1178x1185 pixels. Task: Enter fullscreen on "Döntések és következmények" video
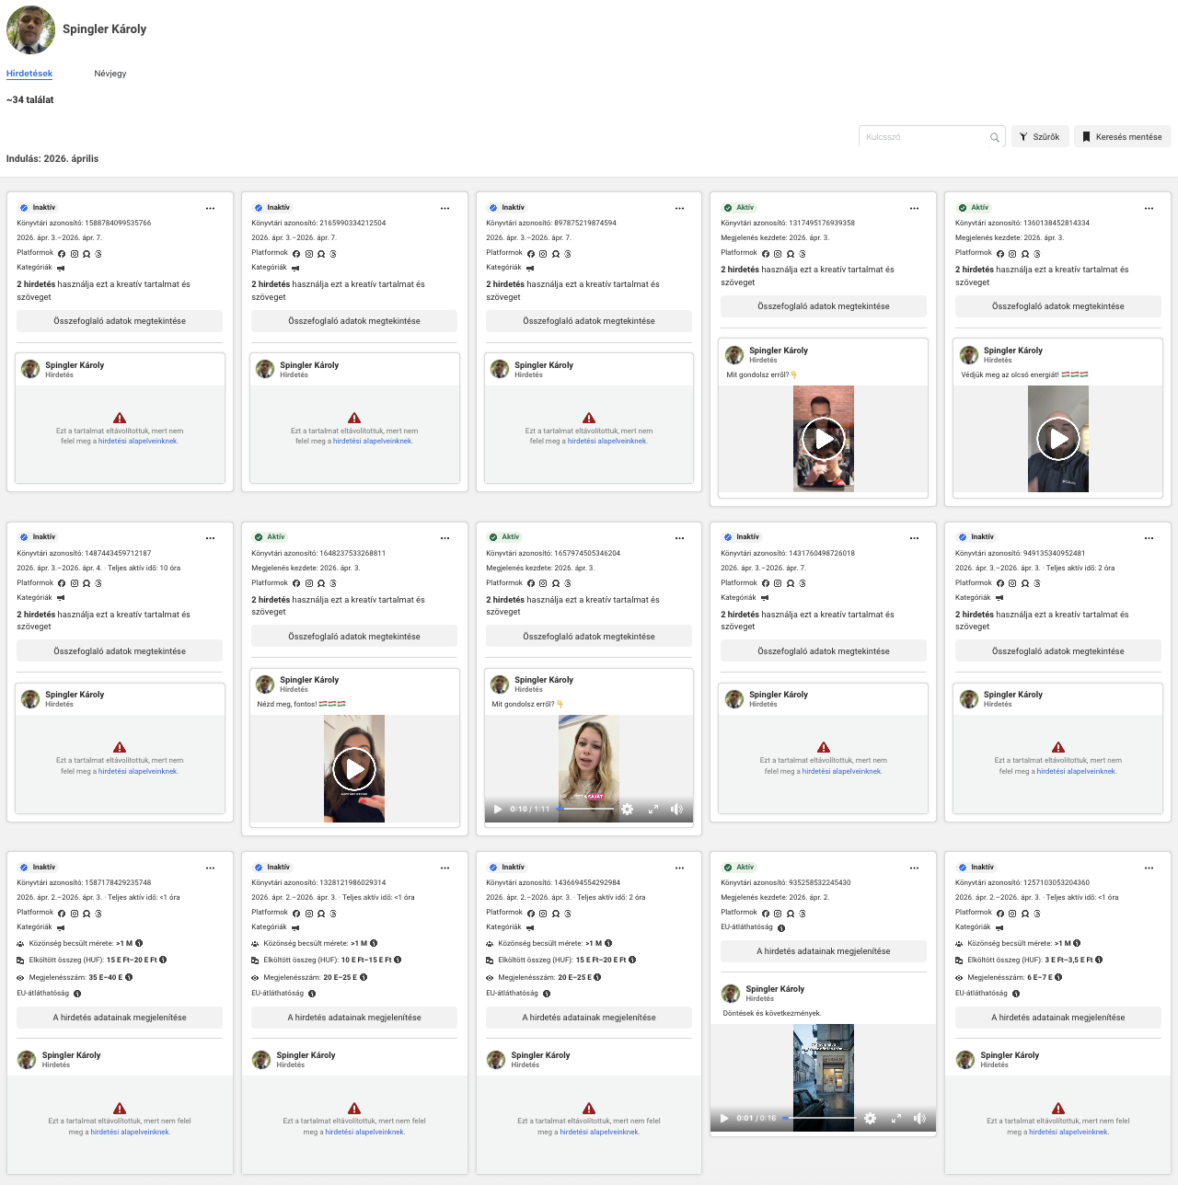pos(895,1119)
